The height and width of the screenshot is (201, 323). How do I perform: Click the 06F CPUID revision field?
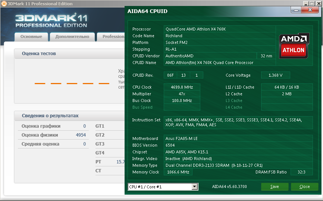170,75
